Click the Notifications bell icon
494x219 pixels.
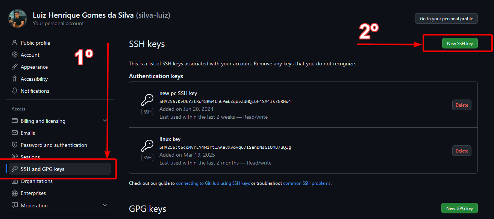15,91
